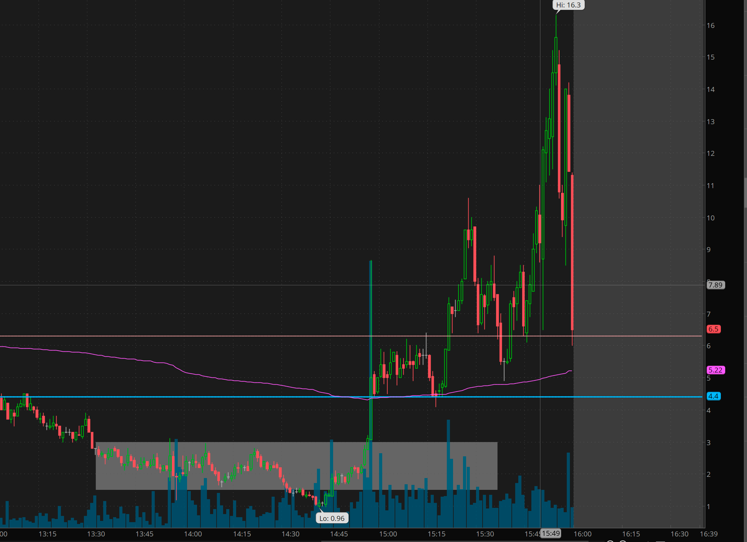The height and width of the screenshot is (542, 747).
Task: Click the magenta 5.22 price tag
Action: 715,370
